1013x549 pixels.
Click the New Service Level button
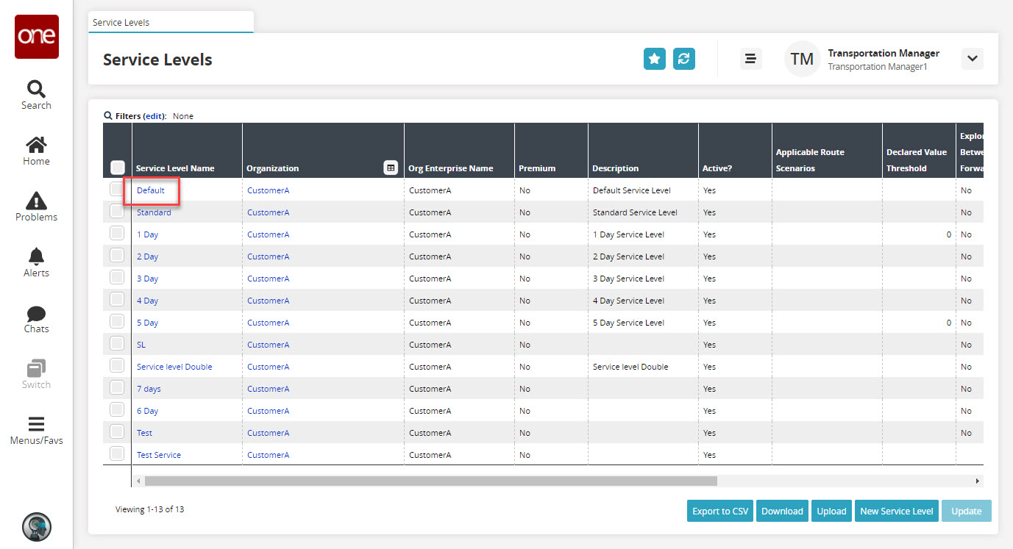click(x=896, y=511)
